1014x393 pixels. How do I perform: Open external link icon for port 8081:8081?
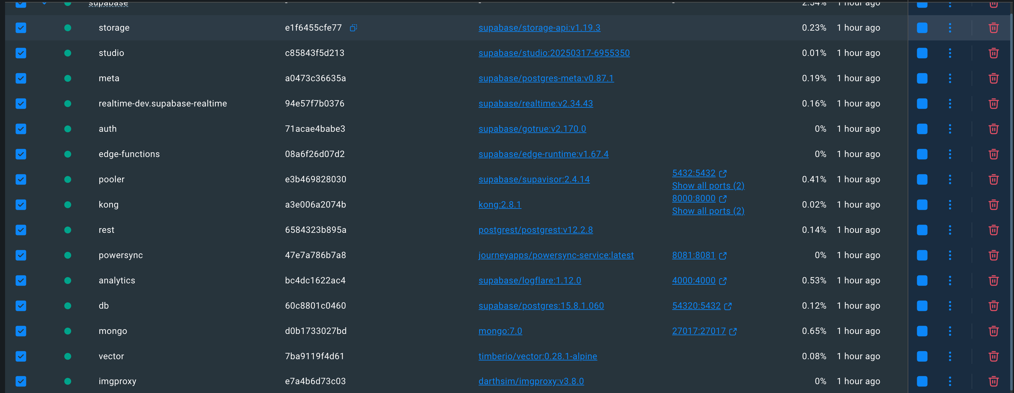coord(723,256)
